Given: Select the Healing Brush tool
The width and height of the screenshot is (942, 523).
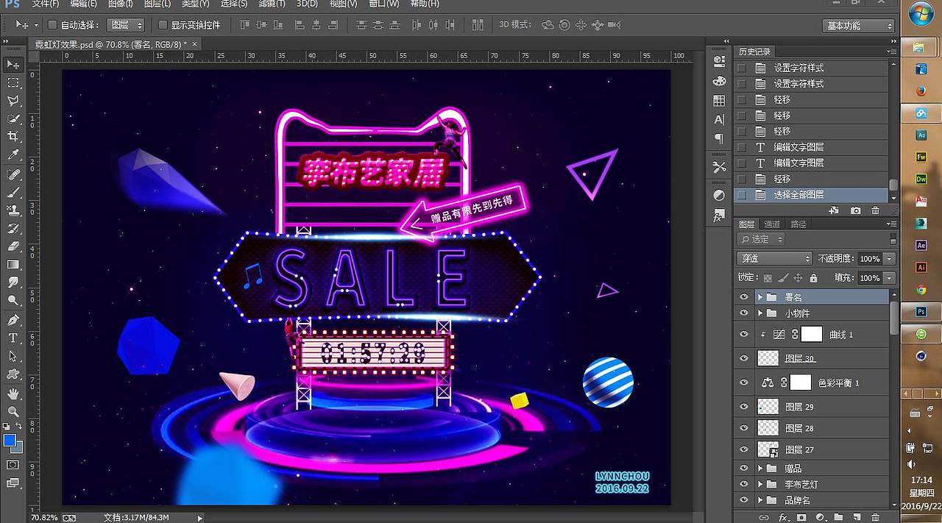Looking at the screenshot, I should click(13, 174).
